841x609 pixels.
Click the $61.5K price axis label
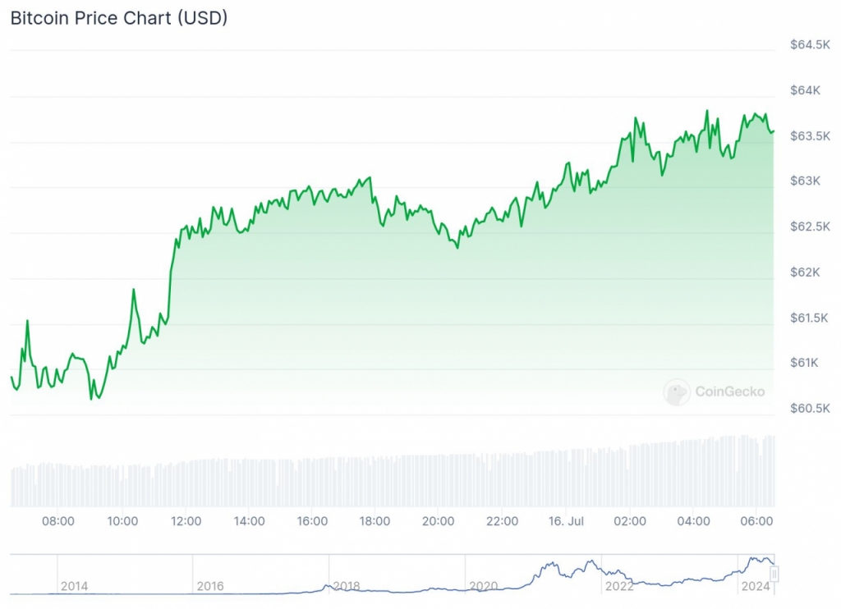810,318
